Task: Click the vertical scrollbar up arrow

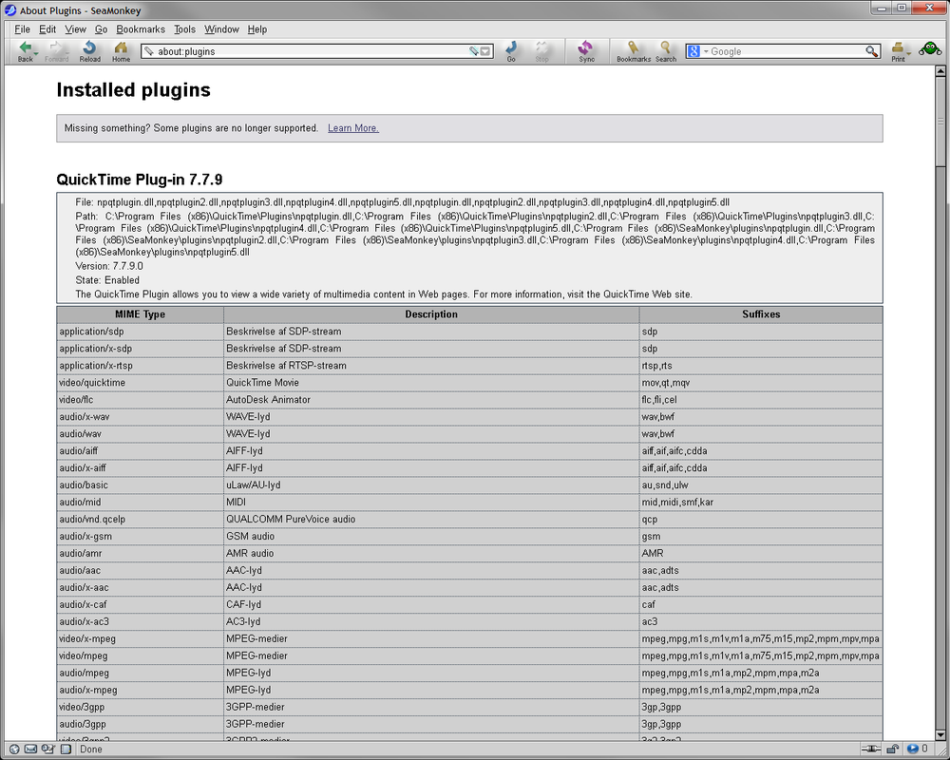Action: click(x=940, y=71)
